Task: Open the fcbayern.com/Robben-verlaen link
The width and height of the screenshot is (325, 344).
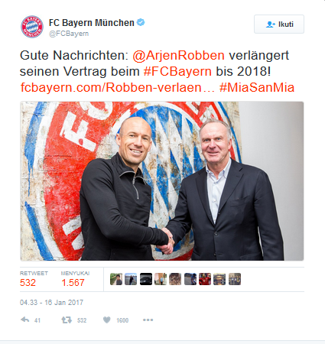Action: tap(118, 87)
